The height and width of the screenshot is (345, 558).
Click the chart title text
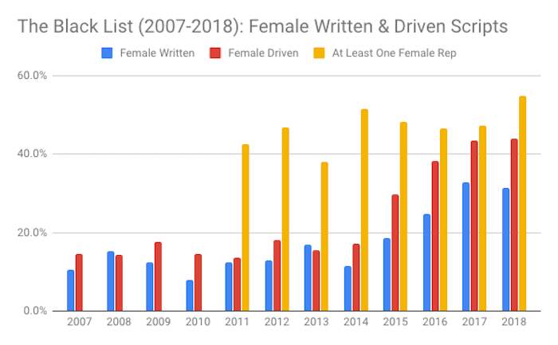click(262, 26)
